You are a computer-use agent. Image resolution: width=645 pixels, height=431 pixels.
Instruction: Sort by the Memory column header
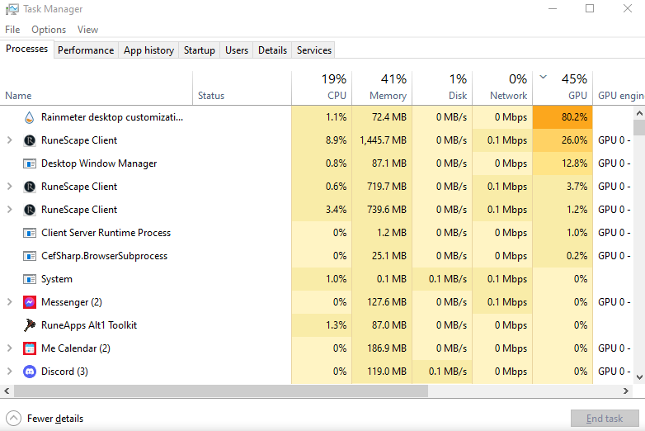[382, 88]
